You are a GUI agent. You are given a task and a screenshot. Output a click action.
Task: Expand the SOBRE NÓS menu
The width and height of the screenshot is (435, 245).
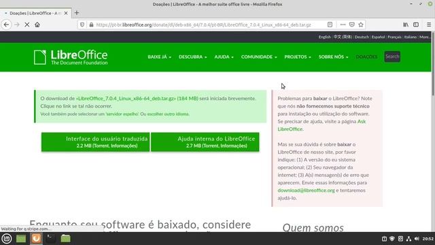click(333, 56)
